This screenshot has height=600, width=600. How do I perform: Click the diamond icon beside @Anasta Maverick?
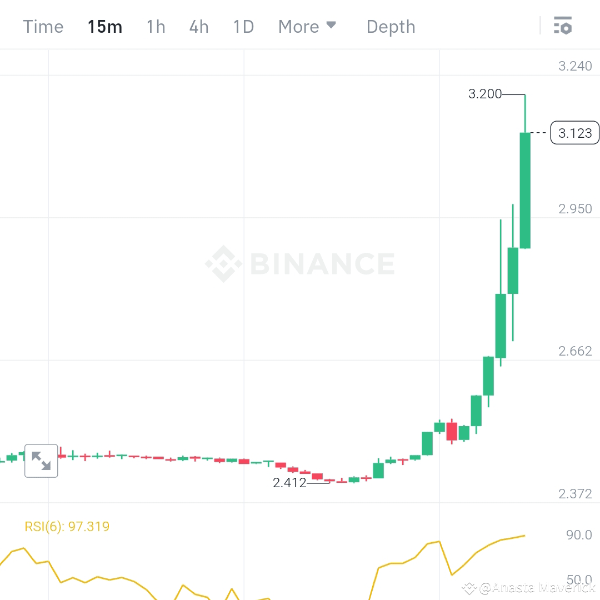click(x=468, y=587)
